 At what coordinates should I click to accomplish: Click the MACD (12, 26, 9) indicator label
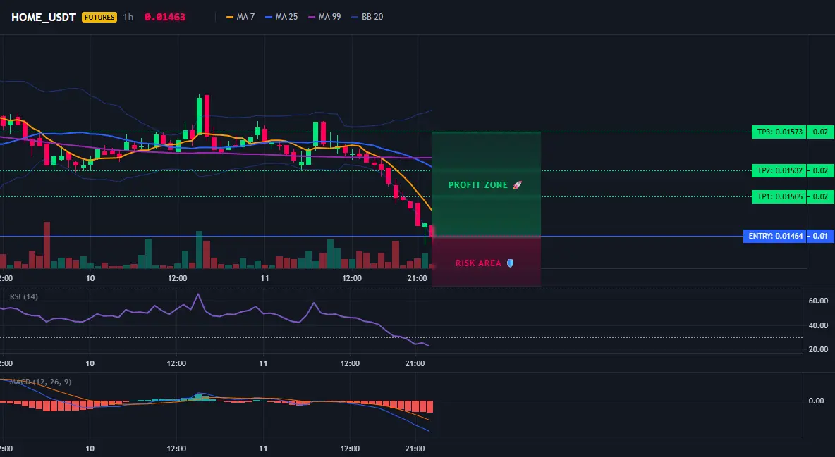(40, 382)
